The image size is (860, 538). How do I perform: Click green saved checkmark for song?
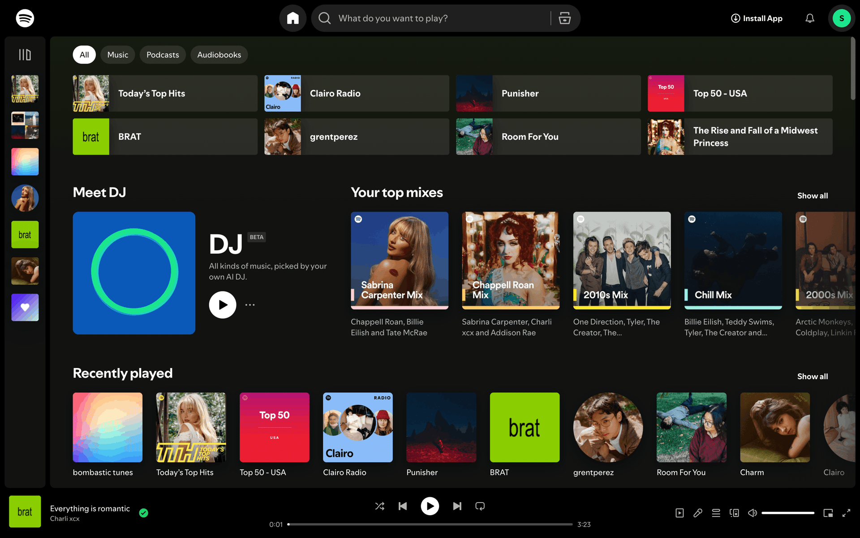(x=144, y=513)
